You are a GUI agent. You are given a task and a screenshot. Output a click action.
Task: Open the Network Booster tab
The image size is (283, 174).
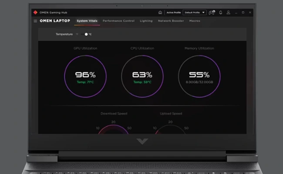[x=171, y=21]
